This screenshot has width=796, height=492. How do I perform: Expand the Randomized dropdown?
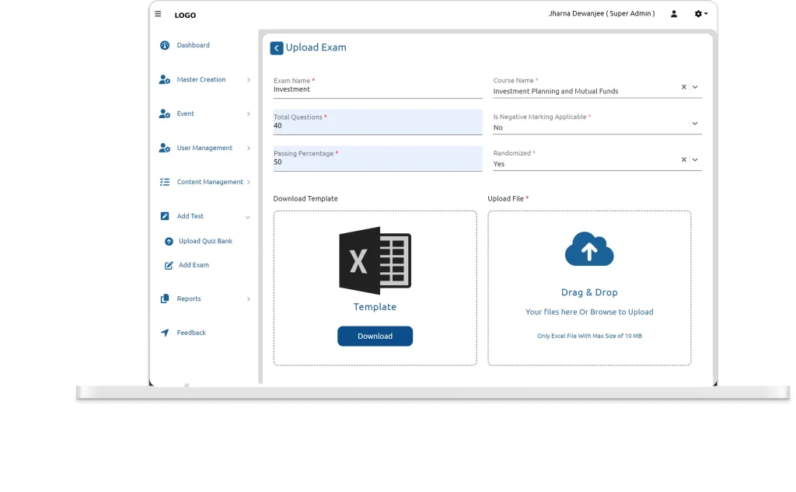tap(694, 160)
